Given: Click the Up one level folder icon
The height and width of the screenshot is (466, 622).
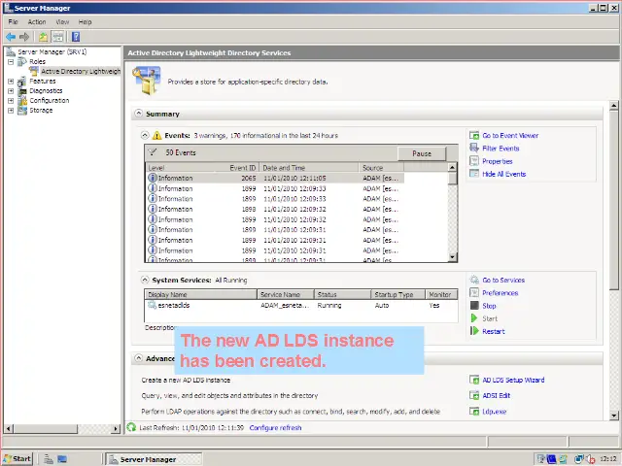Looking at the screenshot, I should [x=43, y=37].
